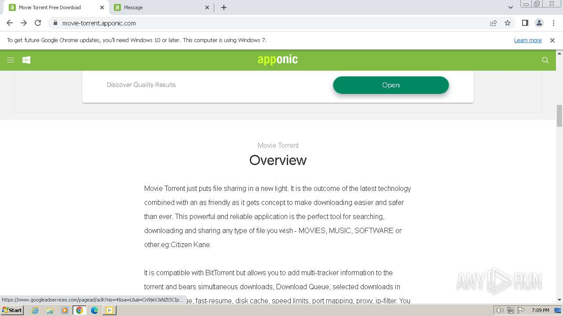Close the Movie Torrent Free Download tab
The height and width of the screenshot is (316, 563).
pos(102,7)
